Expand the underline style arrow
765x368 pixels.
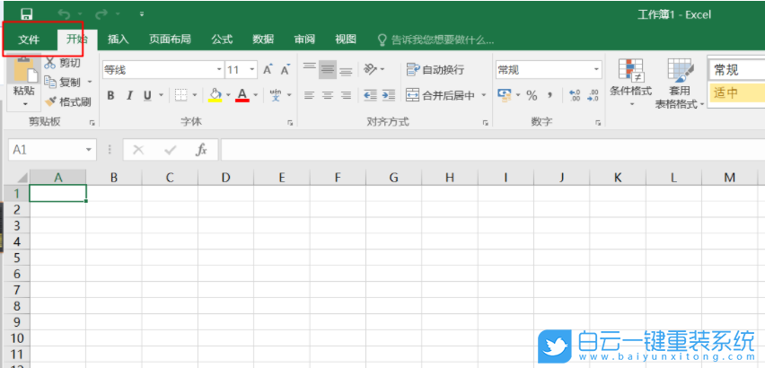click(162, 95)
